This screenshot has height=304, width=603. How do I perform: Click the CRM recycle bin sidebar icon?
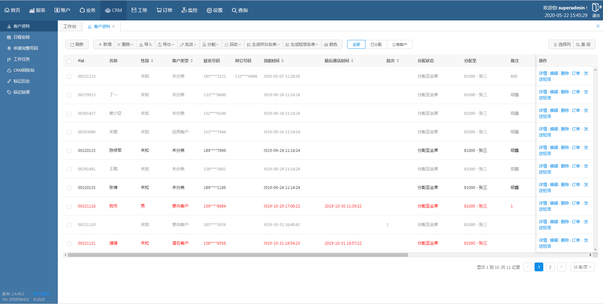pos(9,70)
